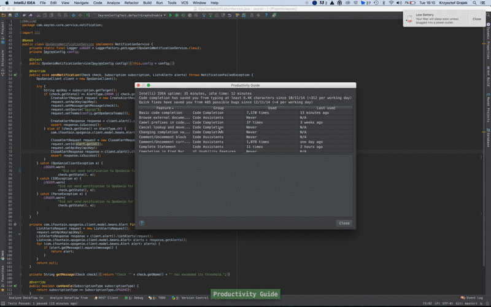491x307 pixels.
Task: Open the Tools menu
Action: [x=172, y=3]
